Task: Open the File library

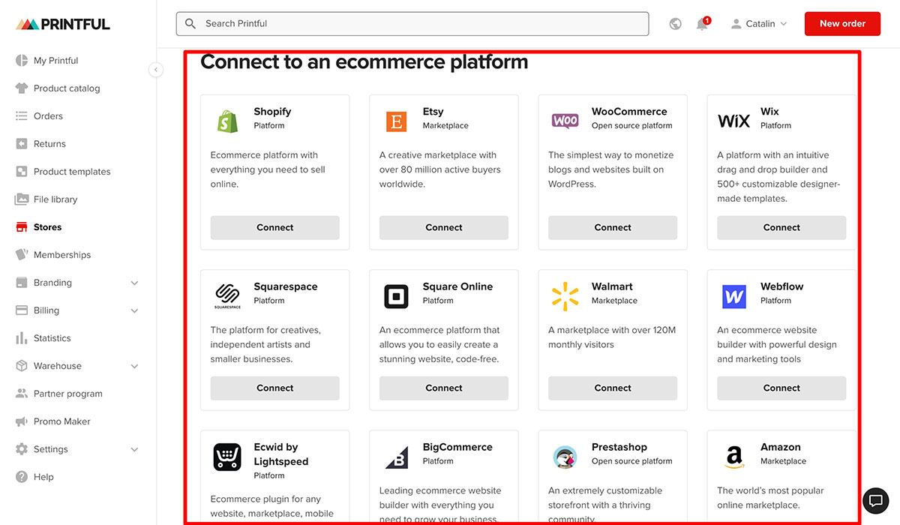Action: [55, 199]
